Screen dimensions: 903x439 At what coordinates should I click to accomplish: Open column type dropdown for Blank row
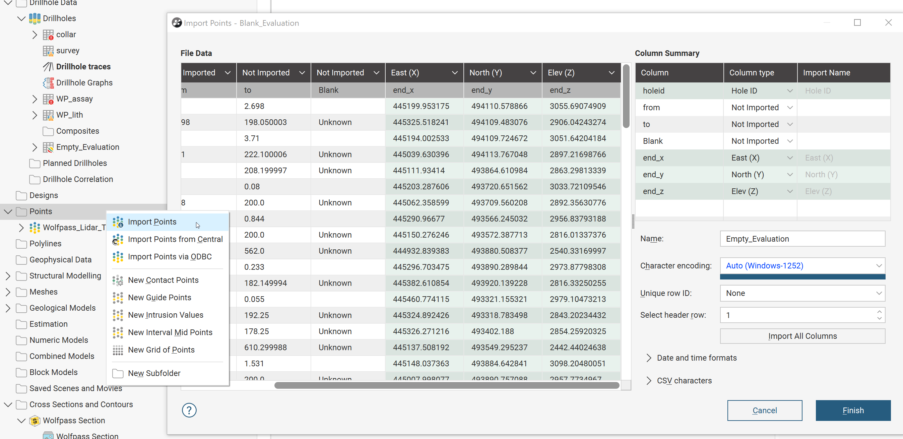coord(790,141)
